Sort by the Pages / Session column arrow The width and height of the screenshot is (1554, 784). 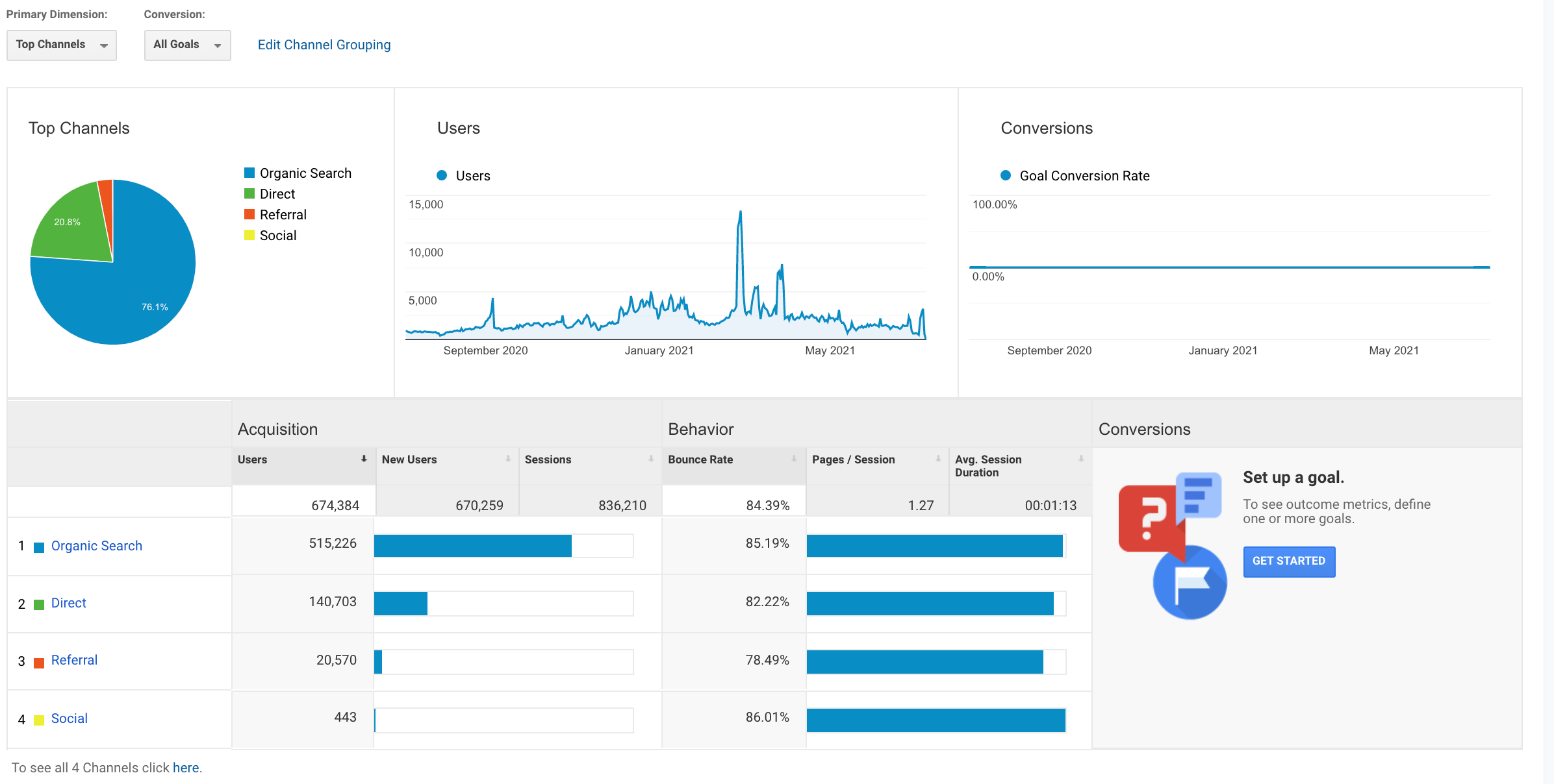pos(938,459)
